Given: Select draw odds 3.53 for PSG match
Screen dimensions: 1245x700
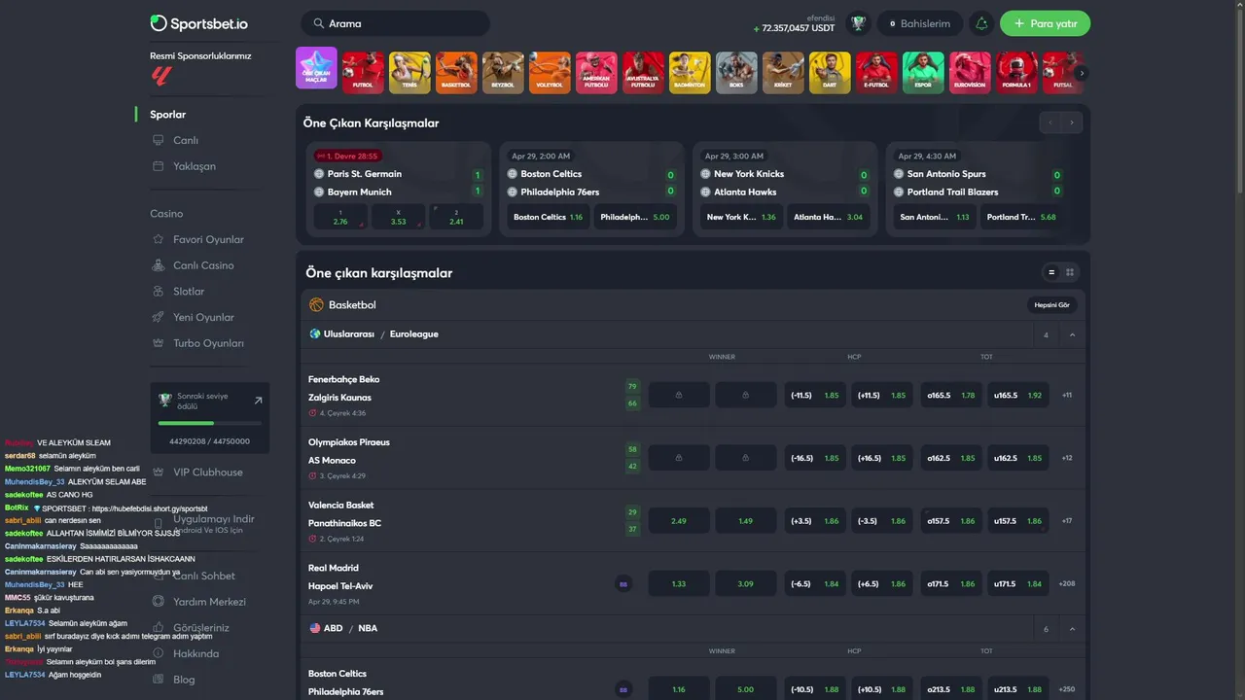Looking at the screenshot, I should click(399, 217).
